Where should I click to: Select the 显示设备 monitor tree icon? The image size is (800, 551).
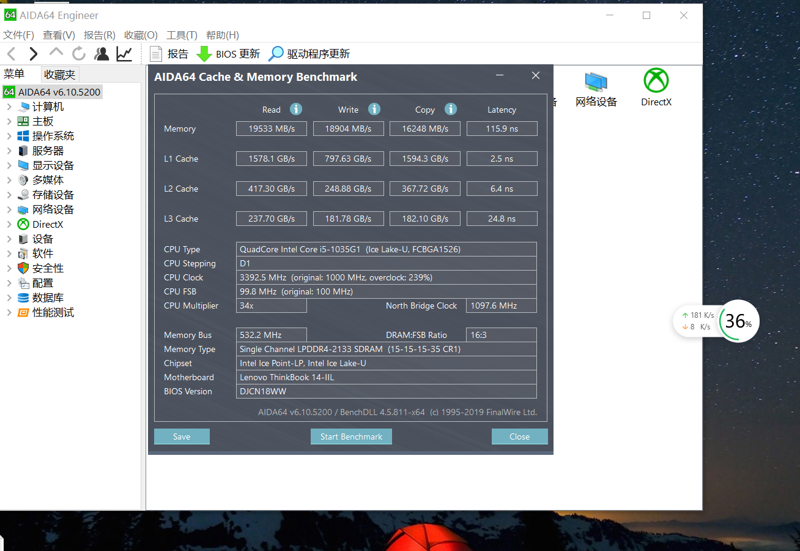[x=23, y=166]
